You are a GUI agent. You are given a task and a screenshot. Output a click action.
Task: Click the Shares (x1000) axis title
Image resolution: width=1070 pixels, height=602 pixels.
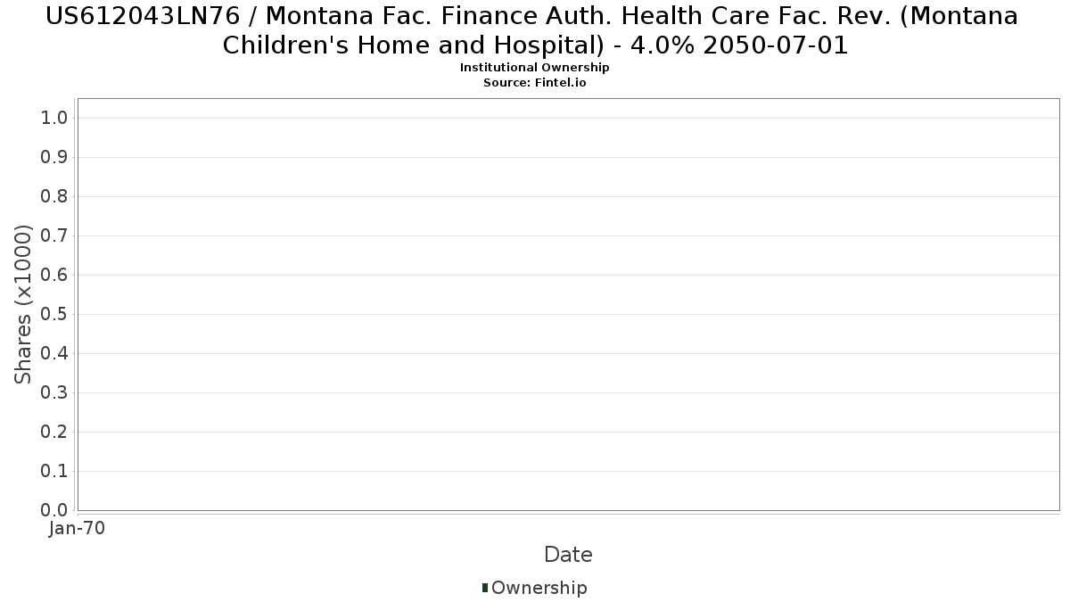[x=23, y=305]
